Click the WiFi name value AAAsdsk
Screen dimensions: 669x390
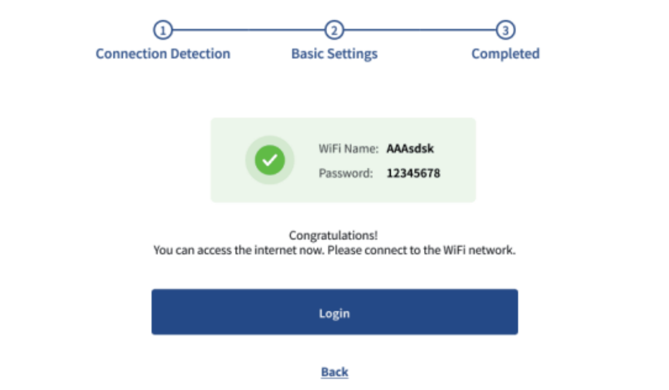pyautogui.click(x=410, y=149)
